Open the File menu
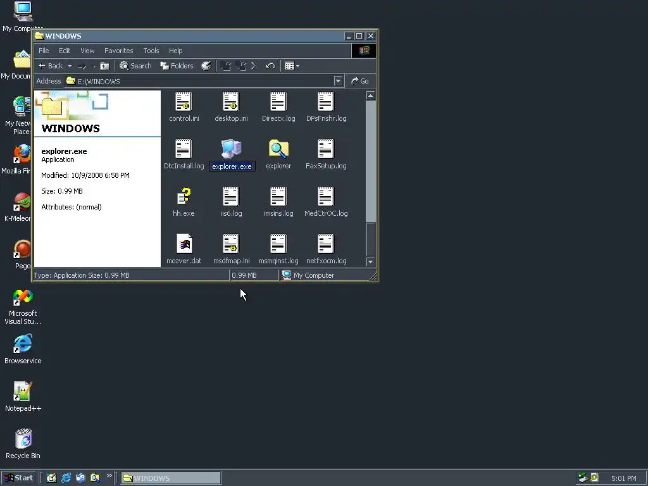This screenshot has height=486, width=648. point(44,51)
